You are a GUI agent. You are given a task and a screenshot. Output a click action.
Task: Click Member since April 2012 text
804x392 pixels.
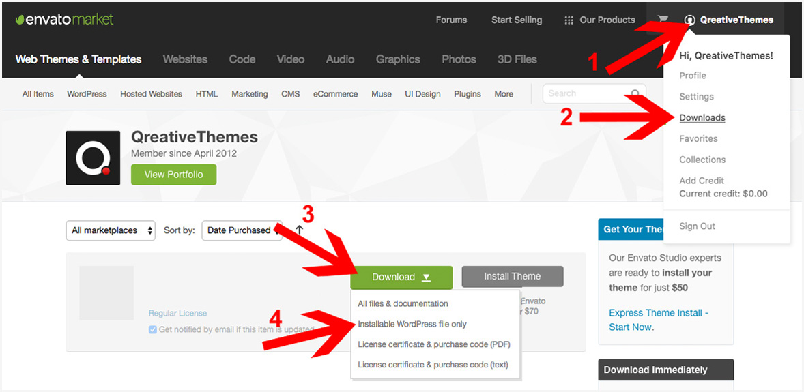[184, 153]
